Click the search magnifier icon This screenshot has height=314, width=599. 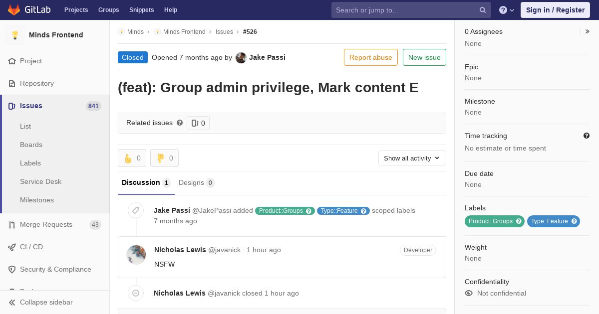point(483,10)
